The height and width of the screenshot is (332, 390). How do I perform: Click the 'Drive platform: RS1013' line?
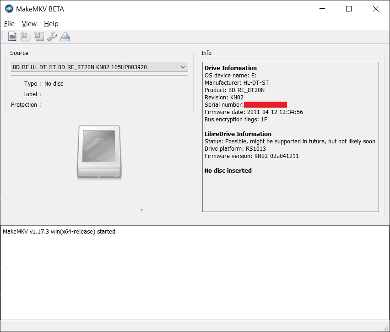(235, 148)
